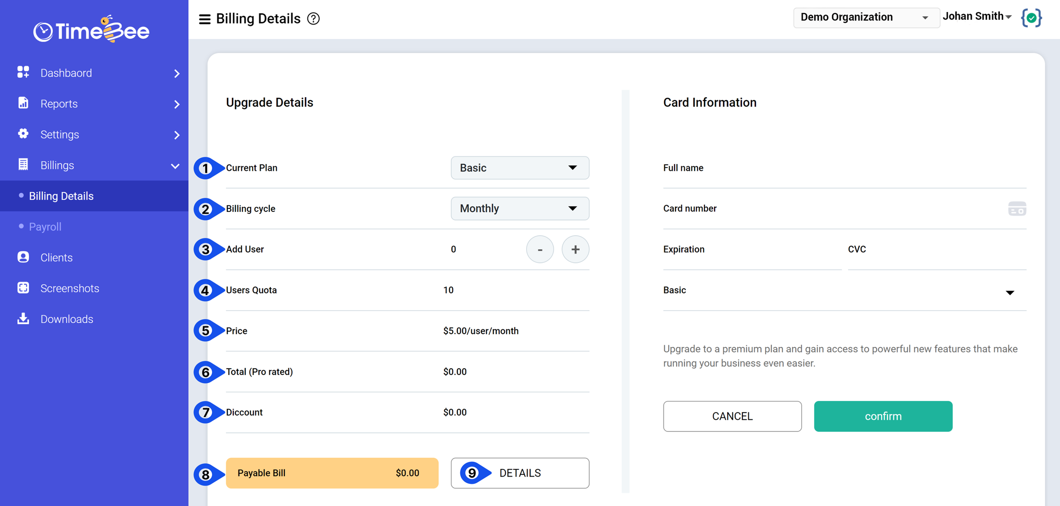
Task: Click the TimeBee logo
Action: click(x=92, y=30)
